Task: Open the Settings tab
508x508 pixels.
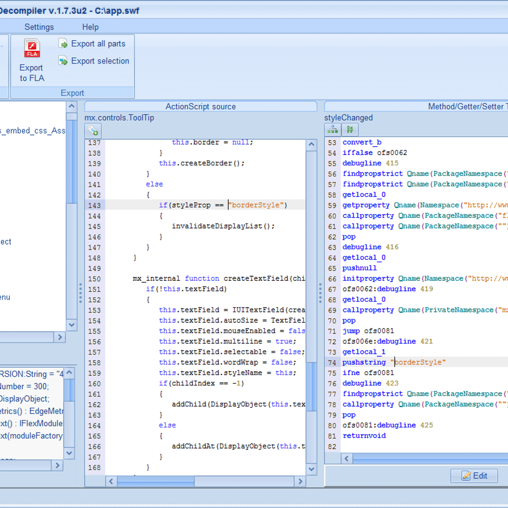Action: pyautogui.click(x=39, y=27)
